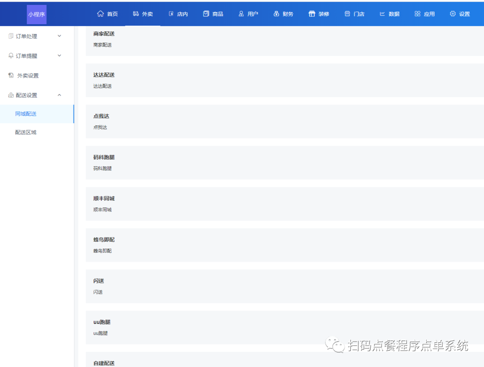Viewport: 484px width, 367px height.
Task: Expand the 订单提醒 chevron
Action: coord(59,56)
